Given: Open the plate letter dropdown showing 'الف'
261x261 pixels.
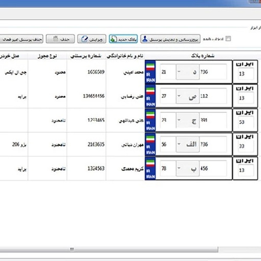Looking at the screenshot, I should 188,144.
